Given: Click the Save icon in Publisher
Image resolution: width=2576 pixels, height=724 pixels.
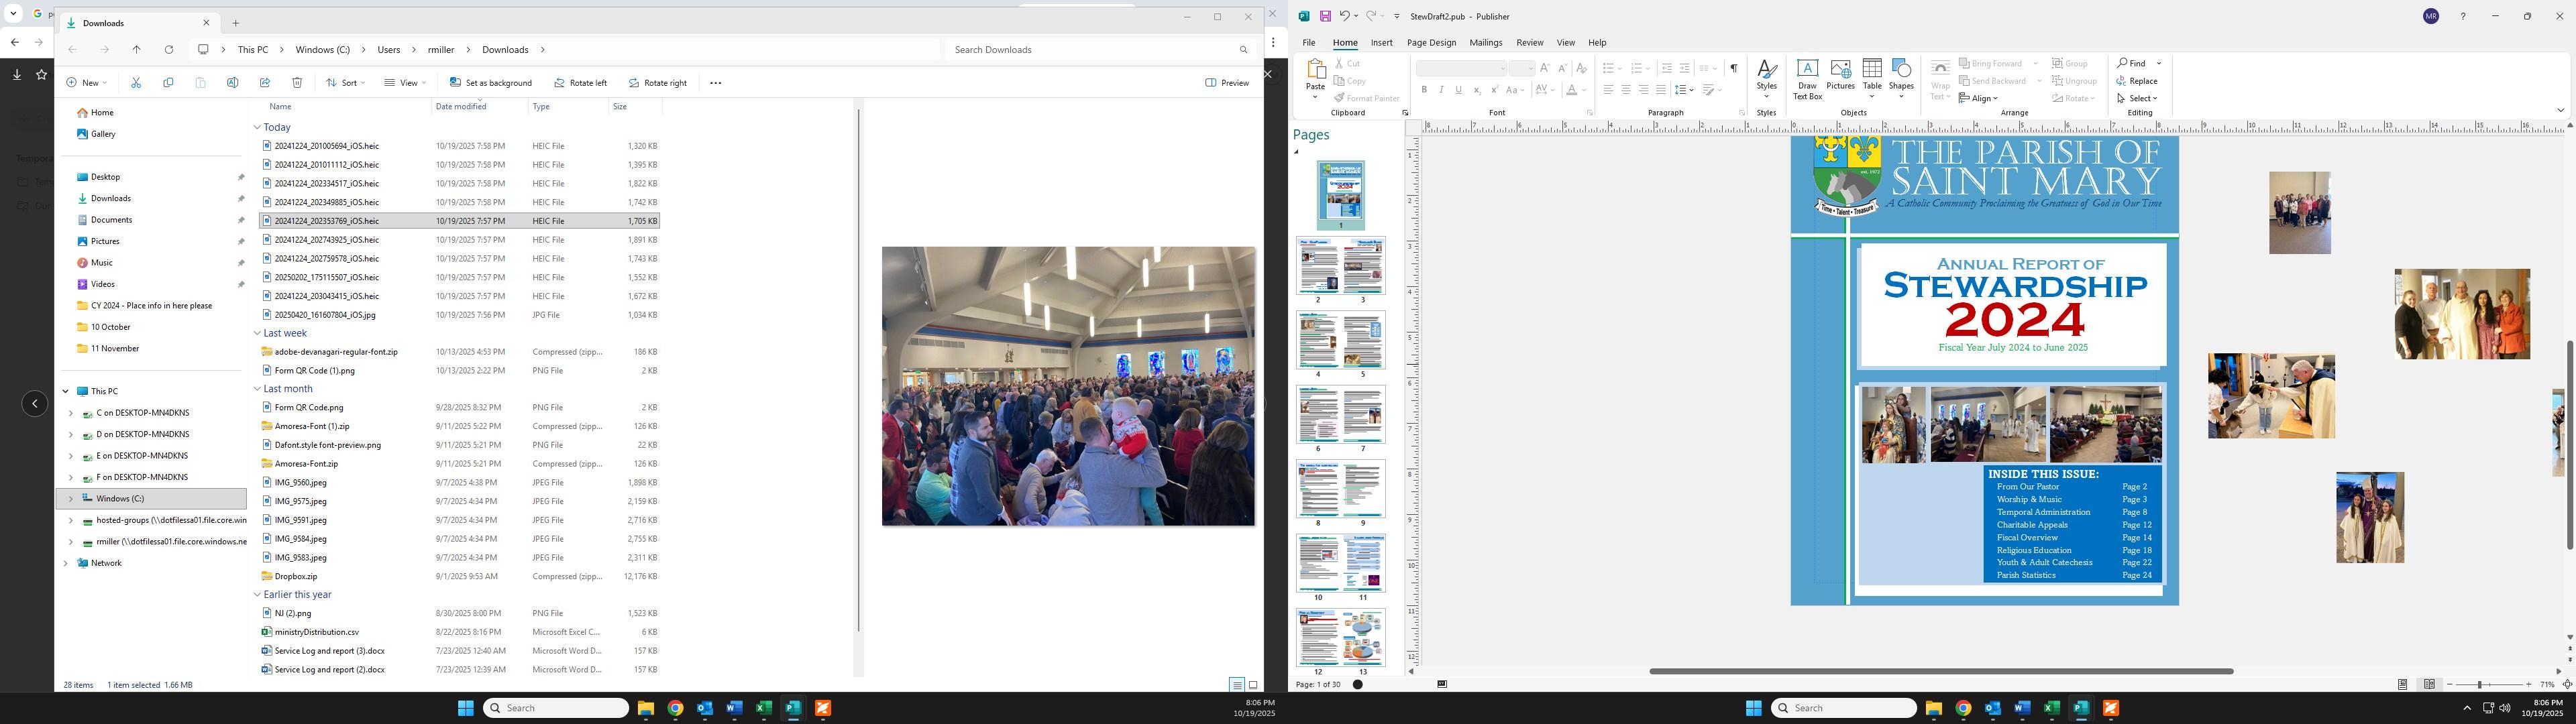Looking at the screenshot, I should point(1325,16).
